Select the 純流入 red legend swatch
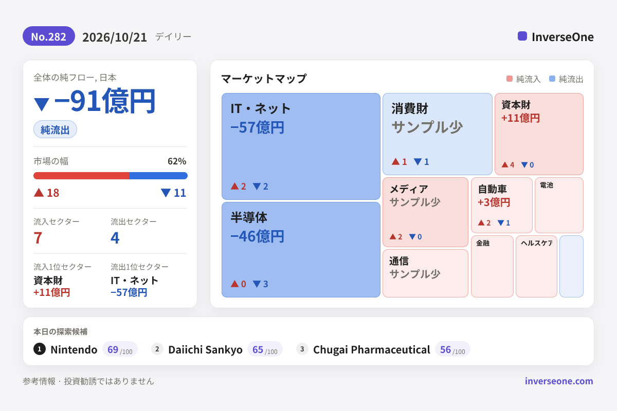Screen dimensions: 617x411 pyautogui.click(x=510, y=79)
